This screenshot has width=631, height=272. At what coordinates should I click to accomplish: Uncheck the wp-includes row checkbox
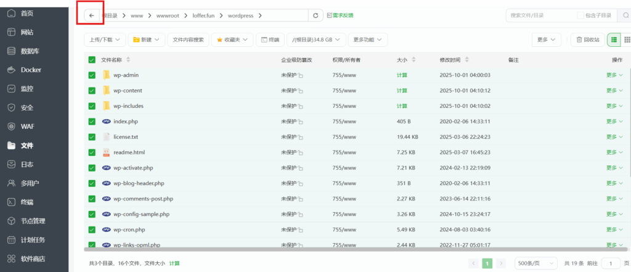tap(92, 106)
